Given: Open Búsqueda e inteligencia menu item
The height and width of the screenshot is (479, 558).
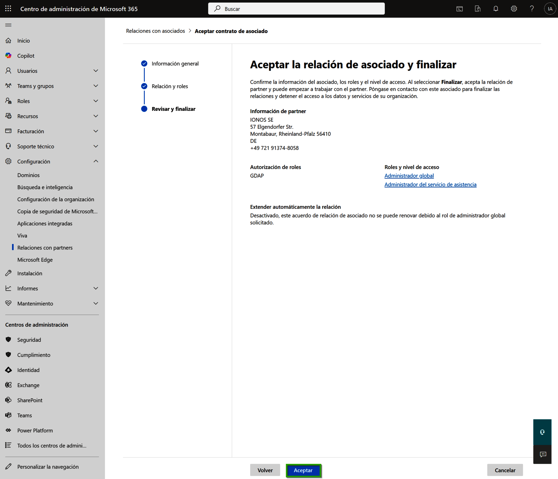Looking at the screenshot, I should pyautogui.click(x=45, y=187).
